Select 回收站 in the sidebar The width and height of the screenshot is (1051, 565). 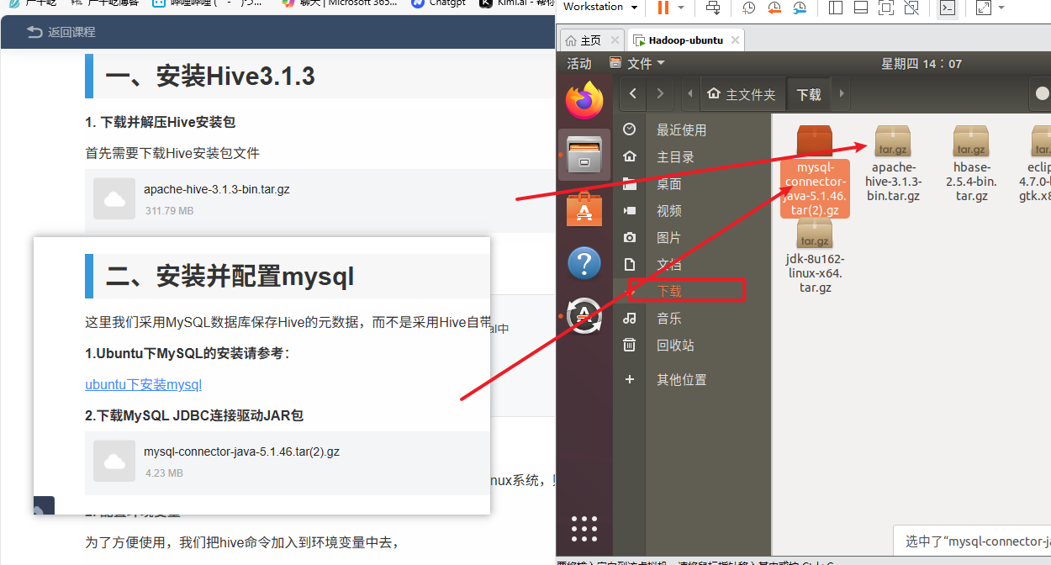(675, 346)
